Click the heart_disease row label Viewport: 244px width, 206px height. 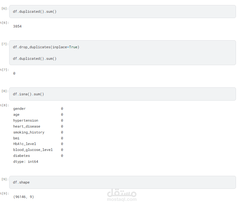point(27,126)
